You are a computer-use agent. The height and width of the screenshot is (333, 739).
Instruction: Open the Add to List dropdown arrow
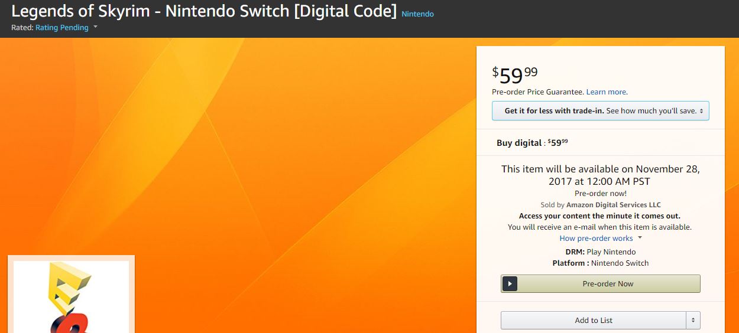tap(693, 321)
